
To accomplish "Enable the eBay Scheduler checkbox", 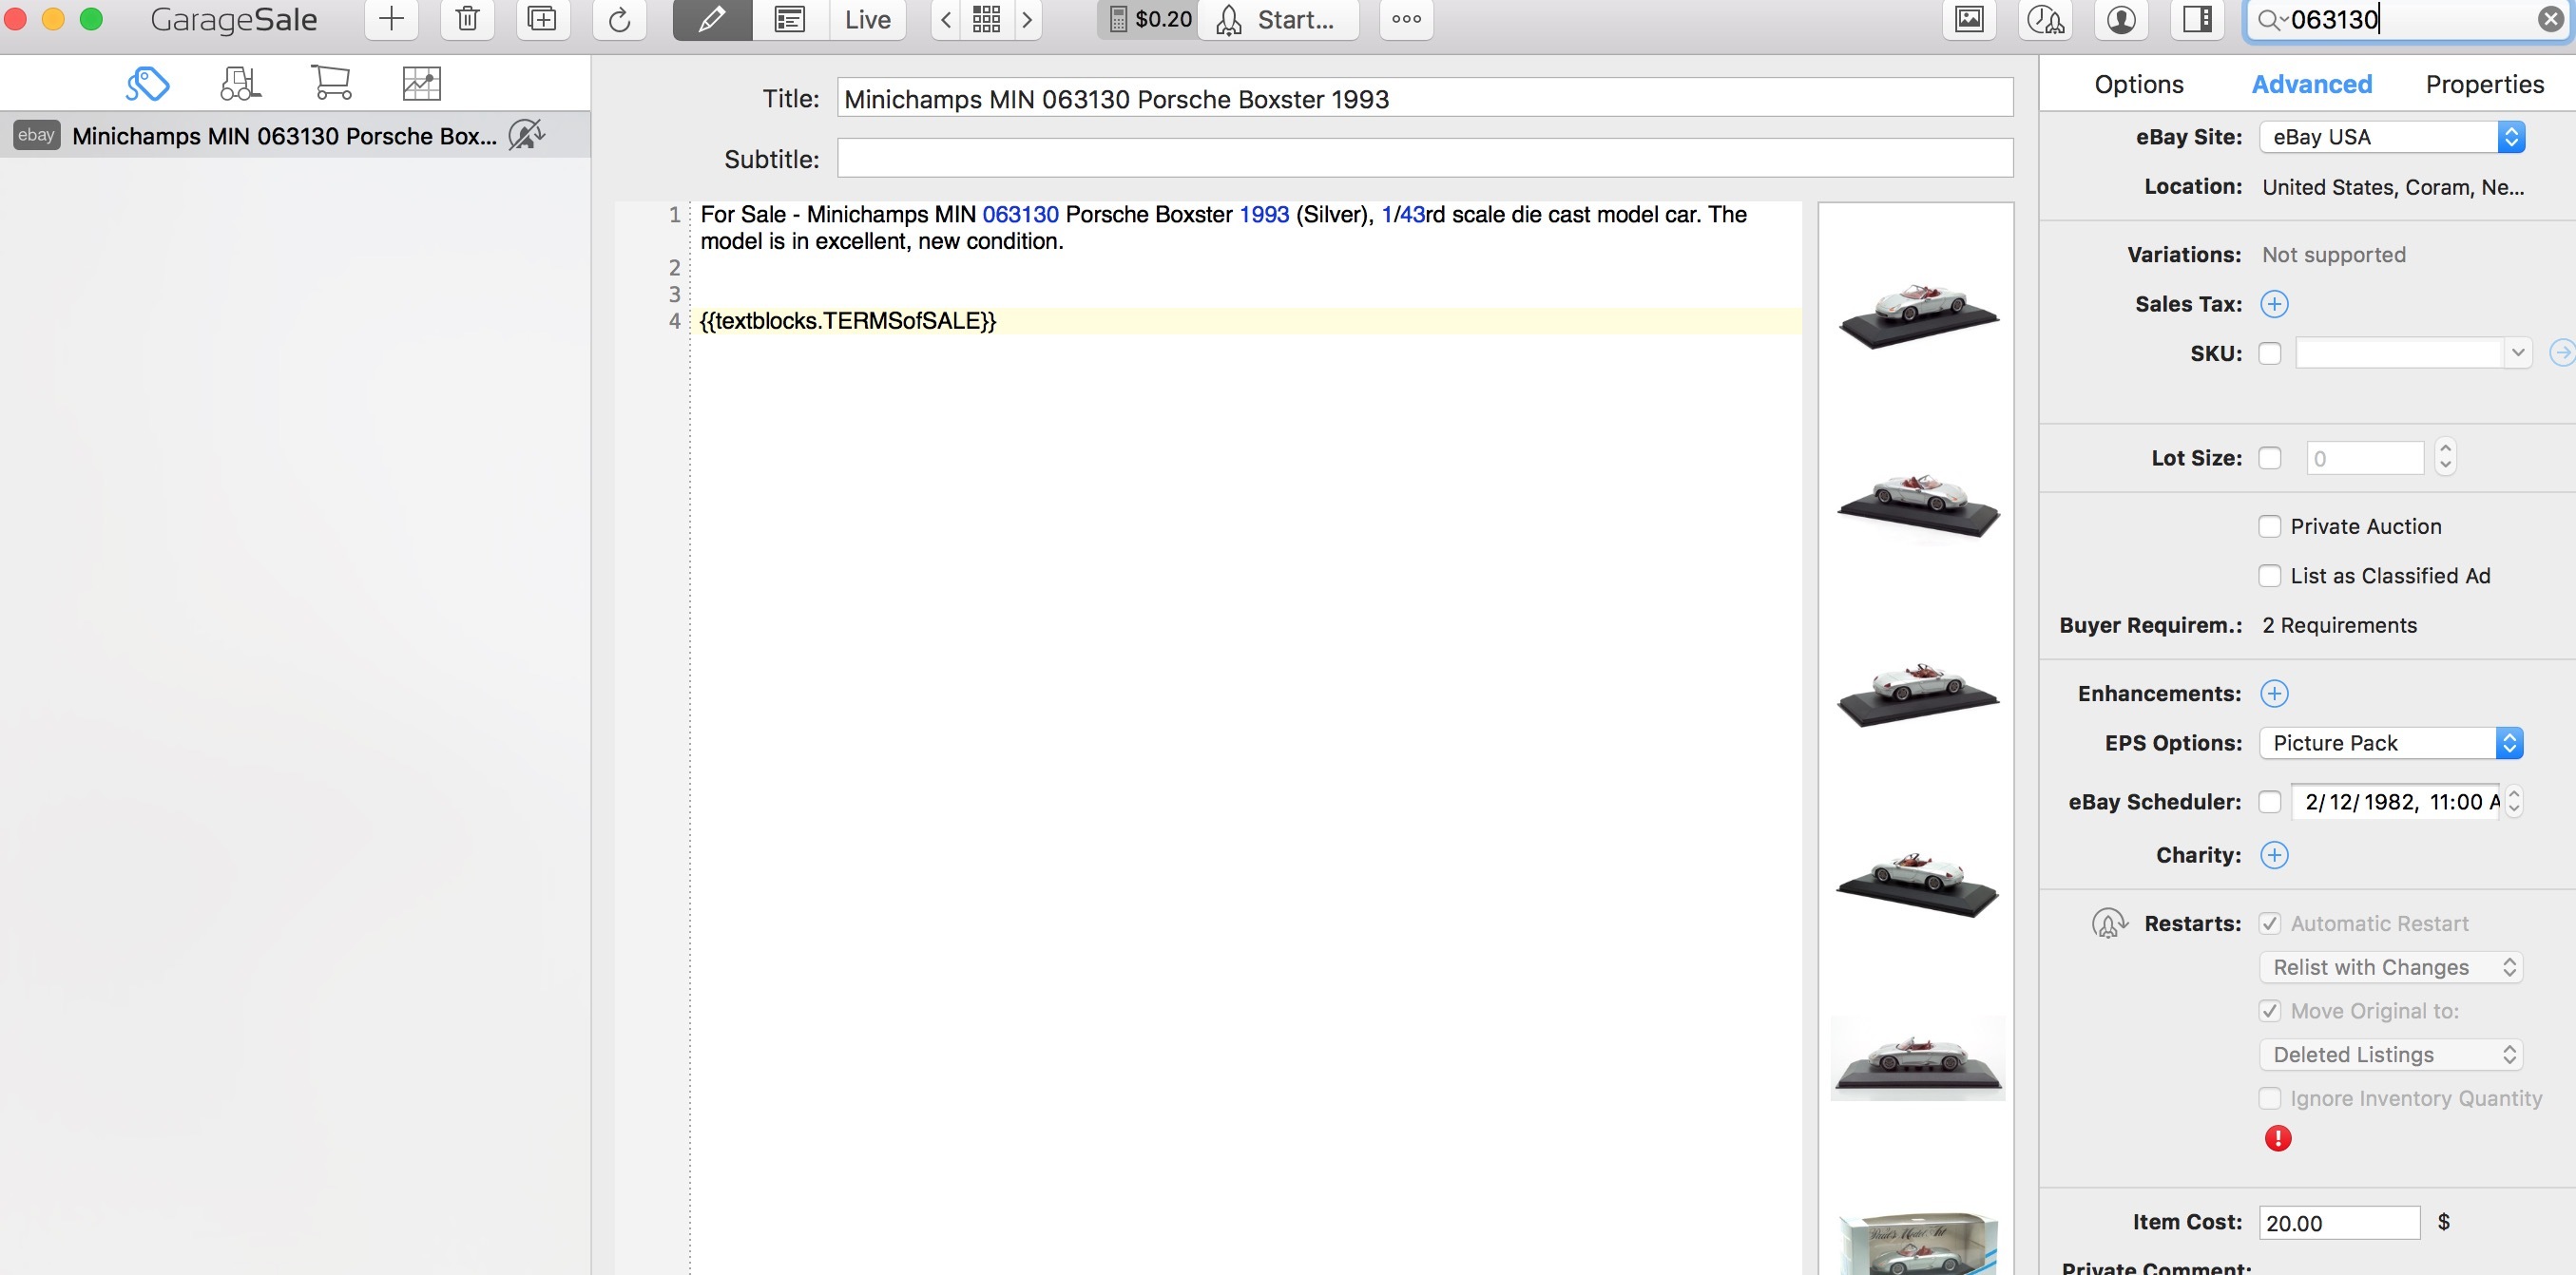I will [2270, 801].
